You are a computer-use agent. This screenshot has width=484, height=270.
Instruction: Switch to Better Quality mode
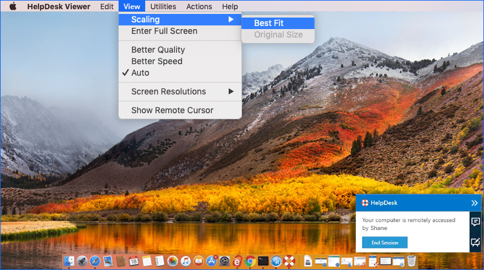158,50
